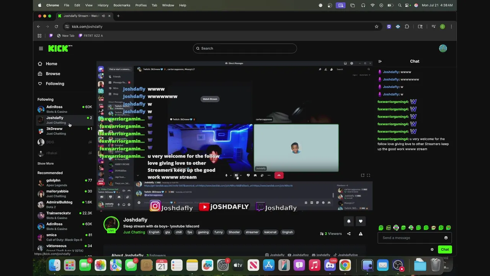
Task: Open Finder from the Dock
Action: click(x=55, y=265)
